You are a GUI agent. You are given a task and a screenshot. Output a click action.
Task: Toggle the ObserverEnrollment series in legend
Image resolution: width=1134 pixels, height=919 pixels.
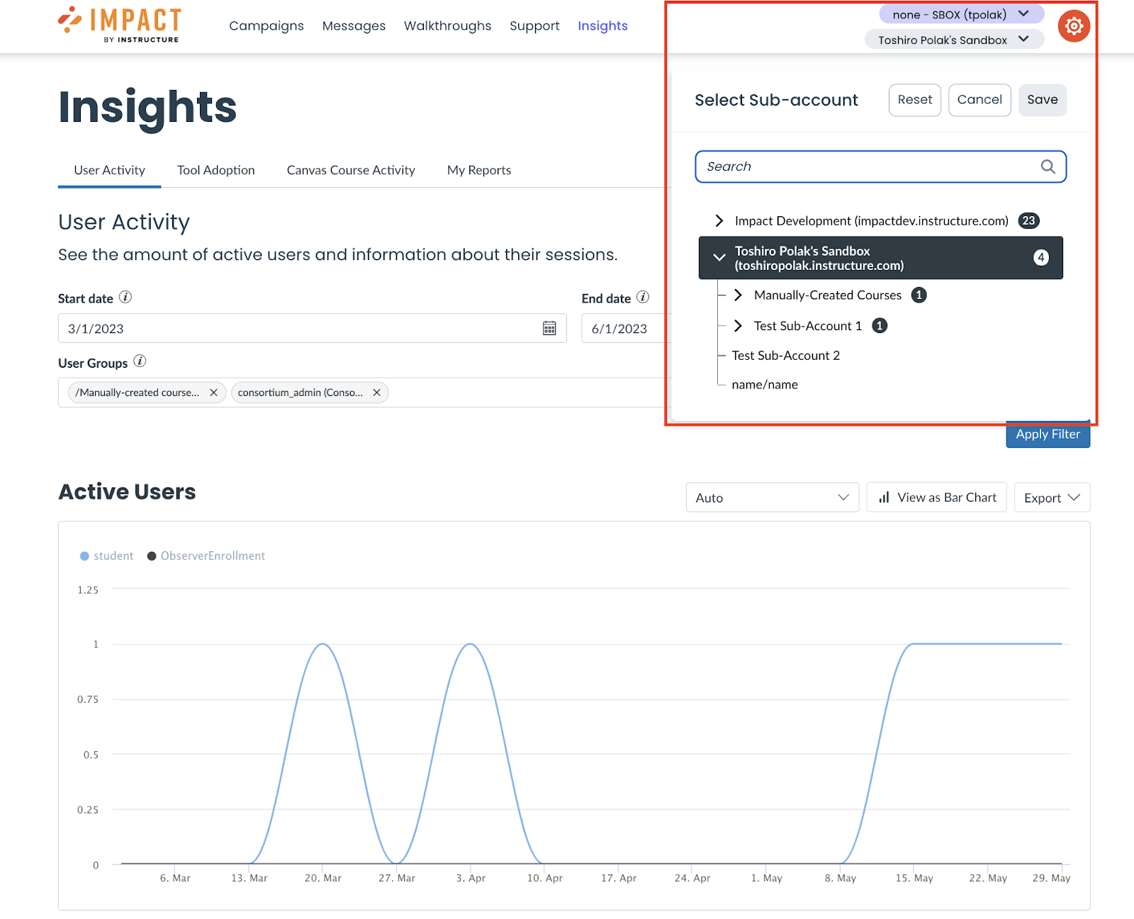[x=206, y=556]
